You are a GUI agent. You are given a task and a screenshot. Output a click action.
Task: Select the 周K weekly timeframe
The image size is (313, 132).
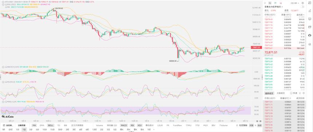pos(122,129)
